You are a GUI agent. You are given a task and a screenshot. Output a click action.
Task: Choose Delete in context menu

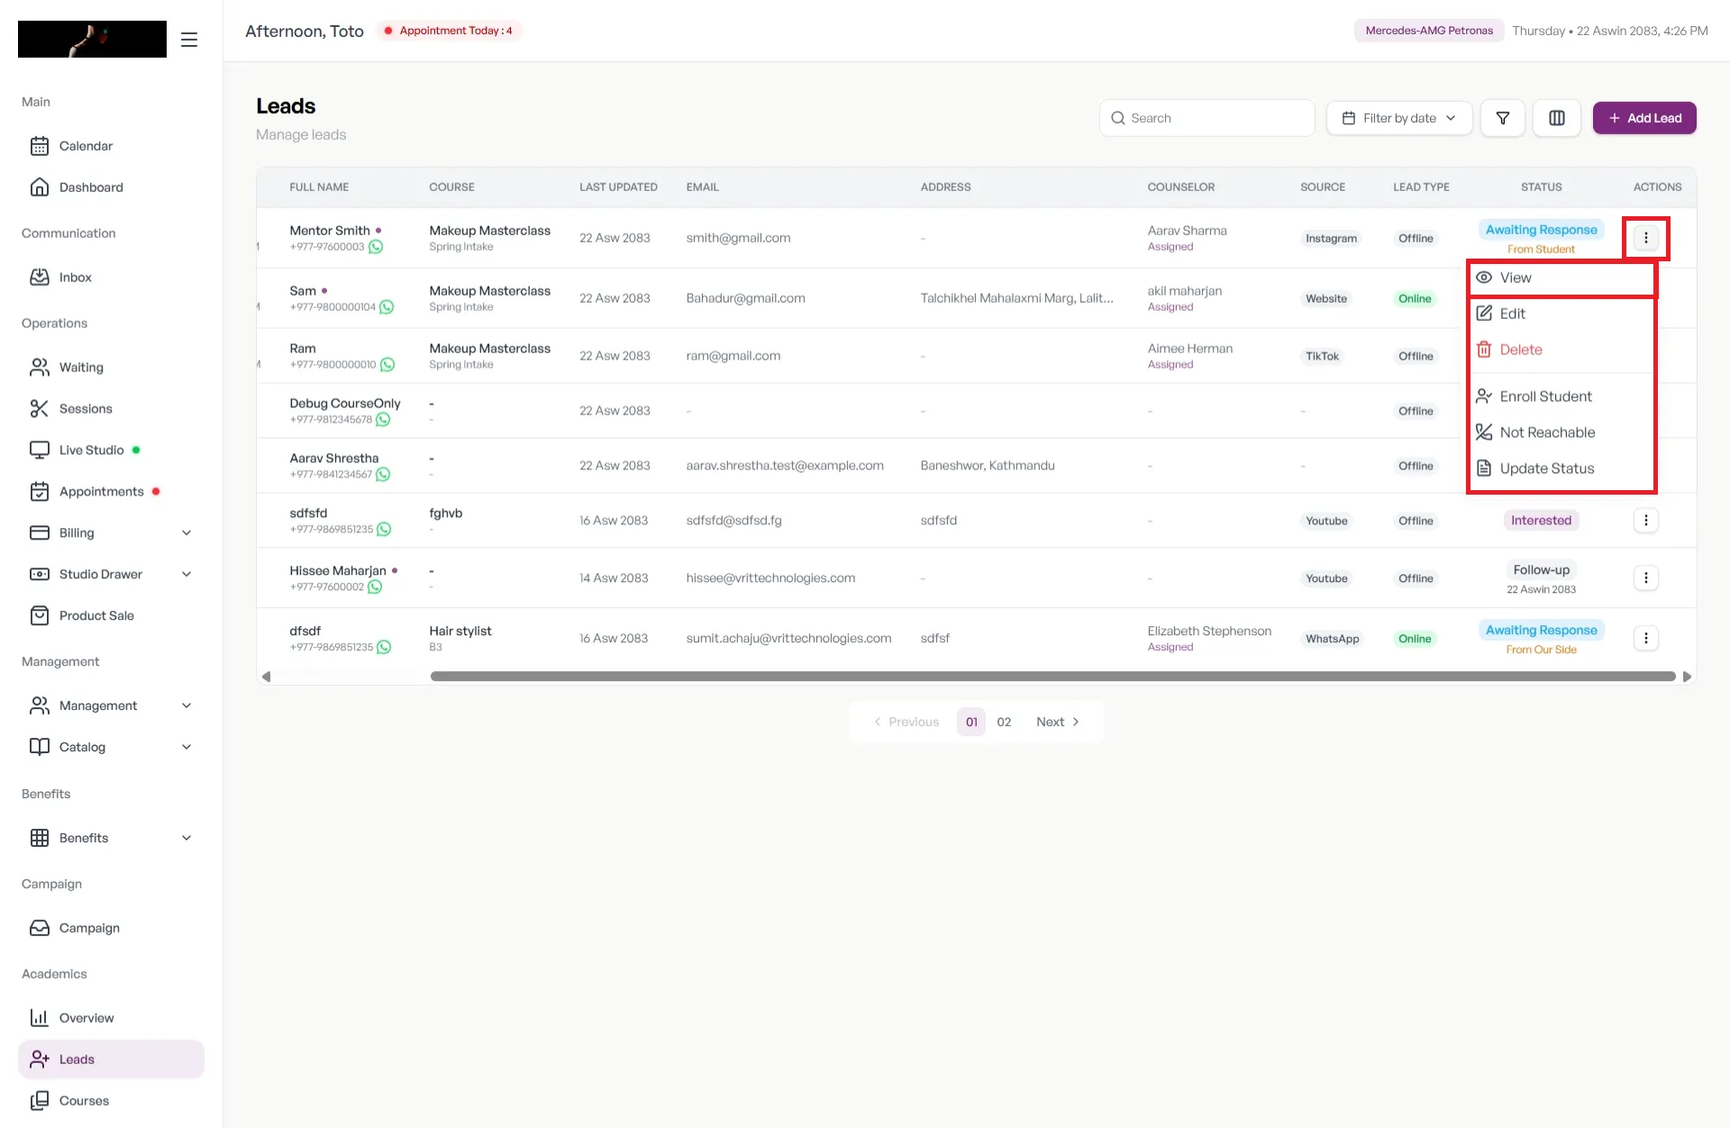tap(1562, 350)
